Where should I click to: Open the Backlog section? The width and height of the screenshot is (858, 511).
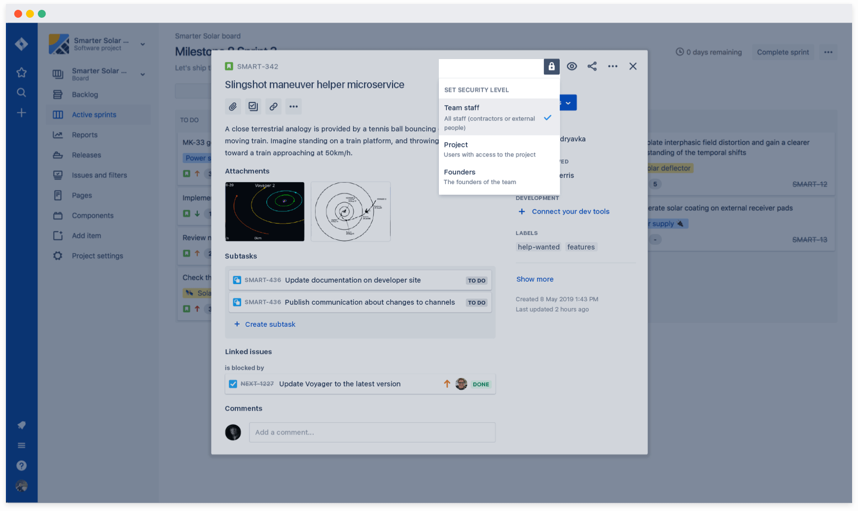pyautogui.click(x=85, y=95)
